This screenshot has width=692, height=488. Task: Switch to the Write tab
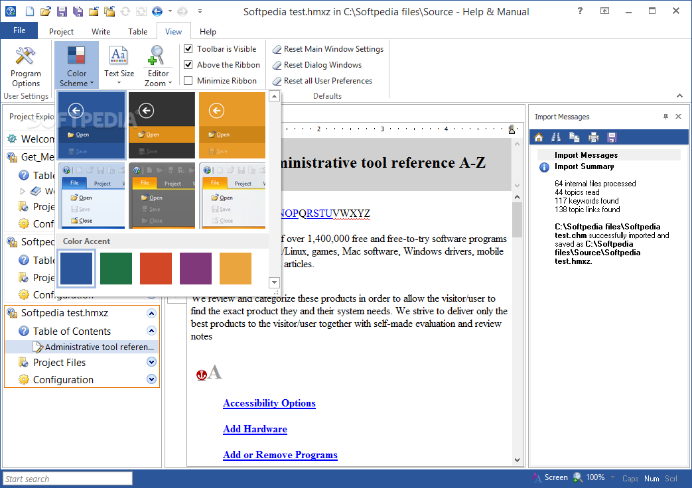[101, 32]
